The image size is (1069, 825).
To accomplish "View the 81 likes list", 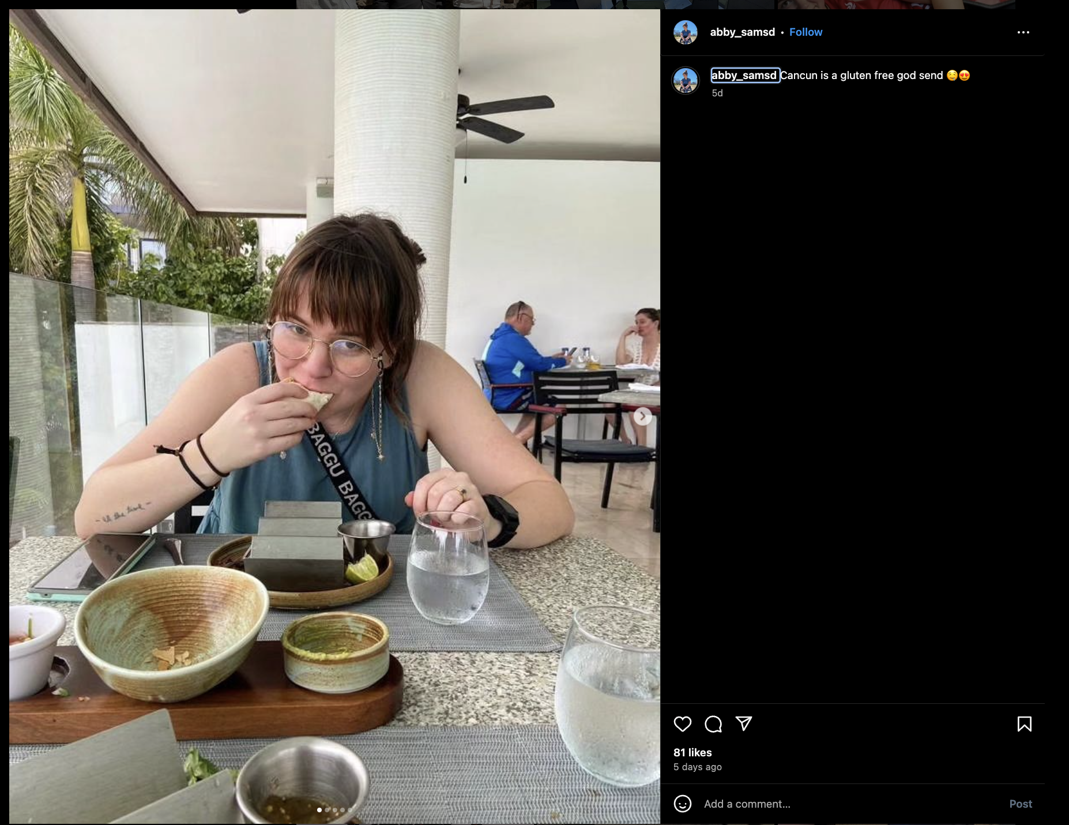I will (692, 752).
